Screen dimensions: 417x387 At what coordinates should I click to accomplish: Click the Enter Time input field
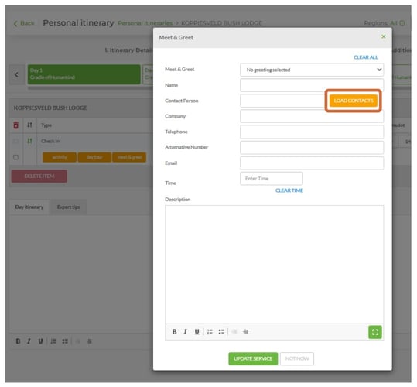pos(272,179)
